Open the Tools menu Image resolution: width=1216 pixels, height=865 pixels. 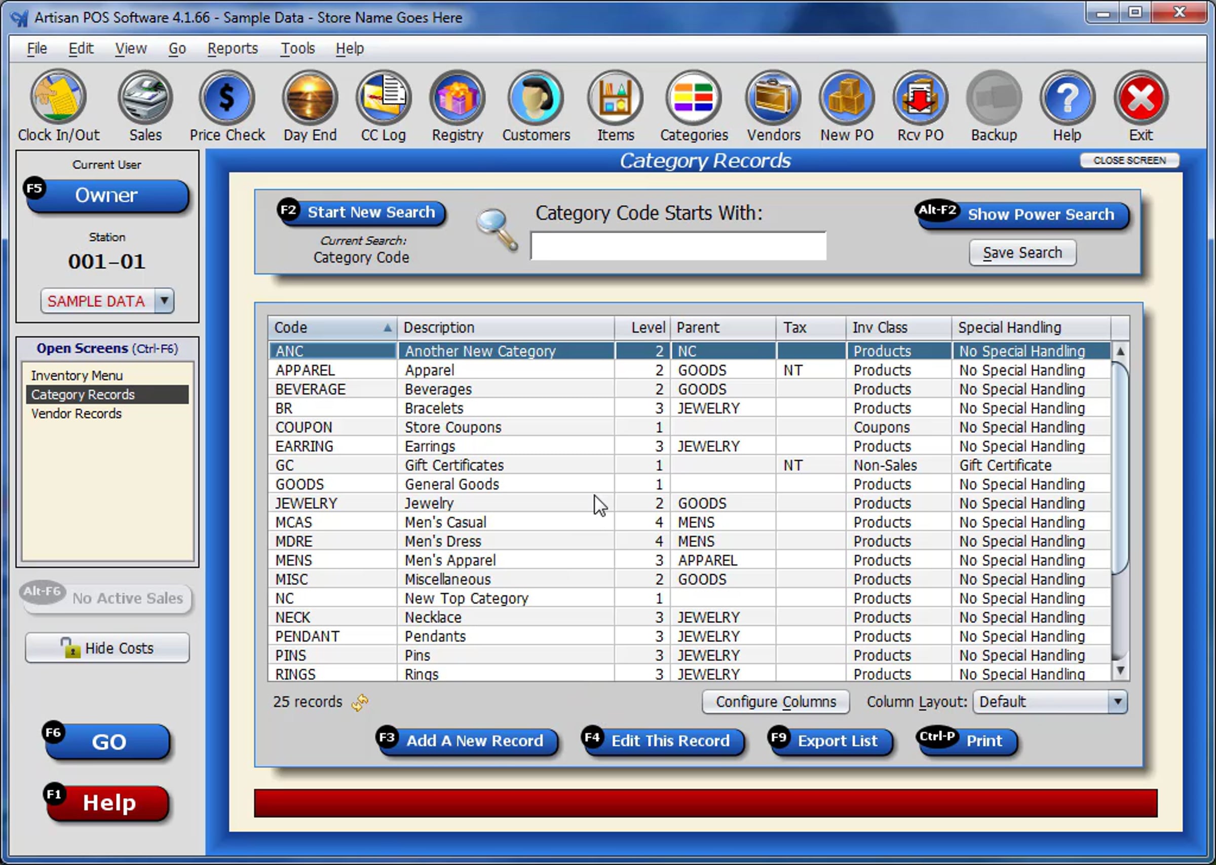[297, 49]
